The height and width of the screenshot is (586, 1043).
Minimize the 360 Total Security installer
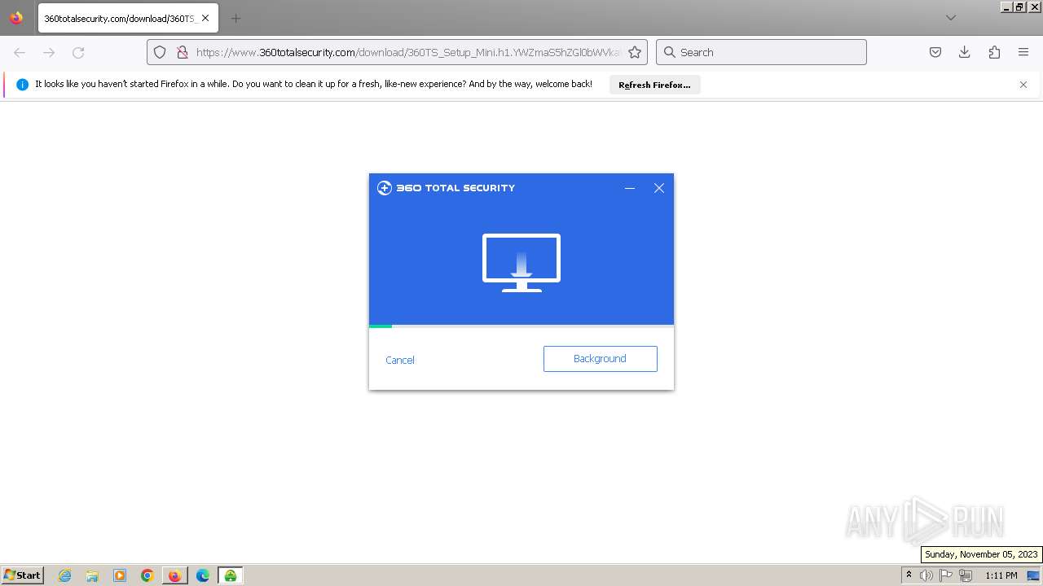click(630, 188)
